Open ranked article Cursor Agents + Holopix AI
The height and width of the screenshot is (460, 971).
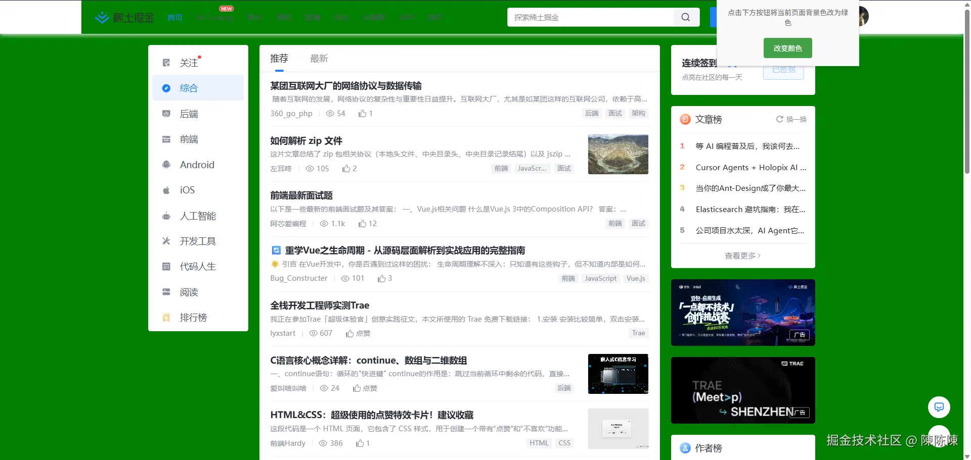[x=751, y=167]
